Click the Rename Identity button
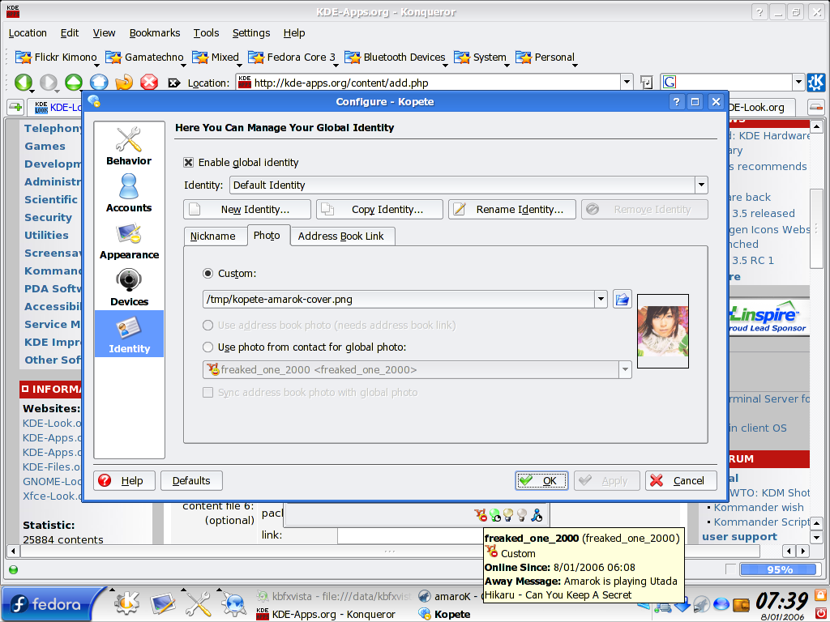The image size is (830, 622). 512,210
